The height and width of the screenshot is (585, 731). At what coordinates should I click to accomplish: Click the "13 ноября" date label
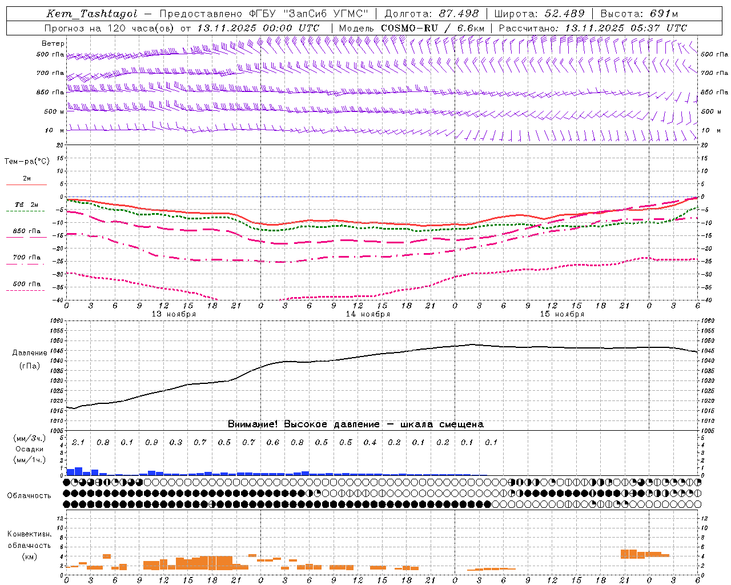174,314
